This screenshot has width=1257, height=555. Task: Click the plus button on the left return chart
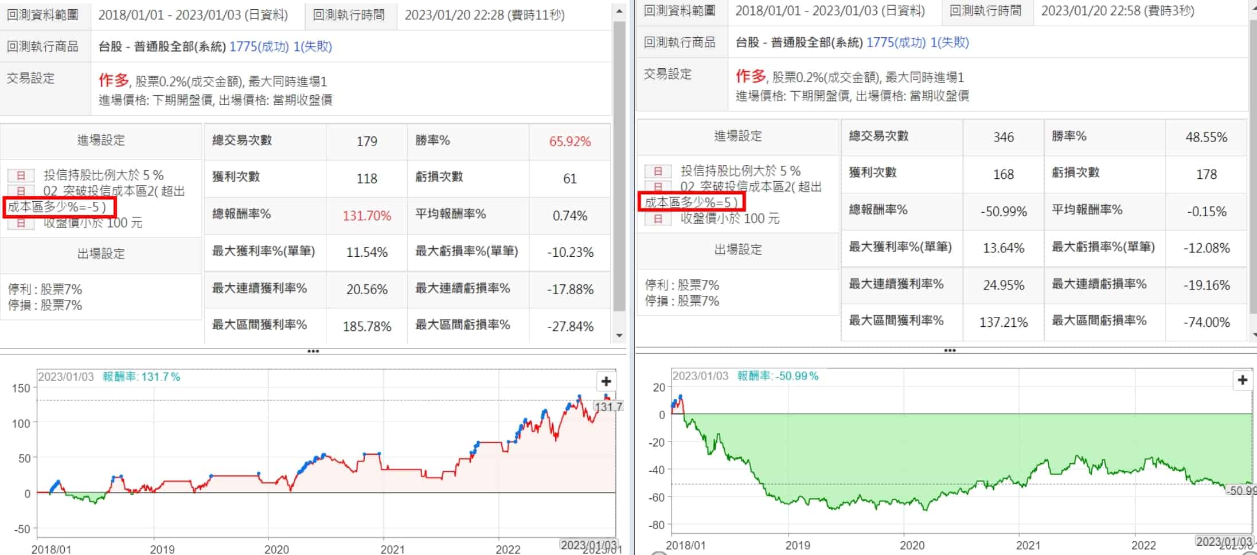606,381
